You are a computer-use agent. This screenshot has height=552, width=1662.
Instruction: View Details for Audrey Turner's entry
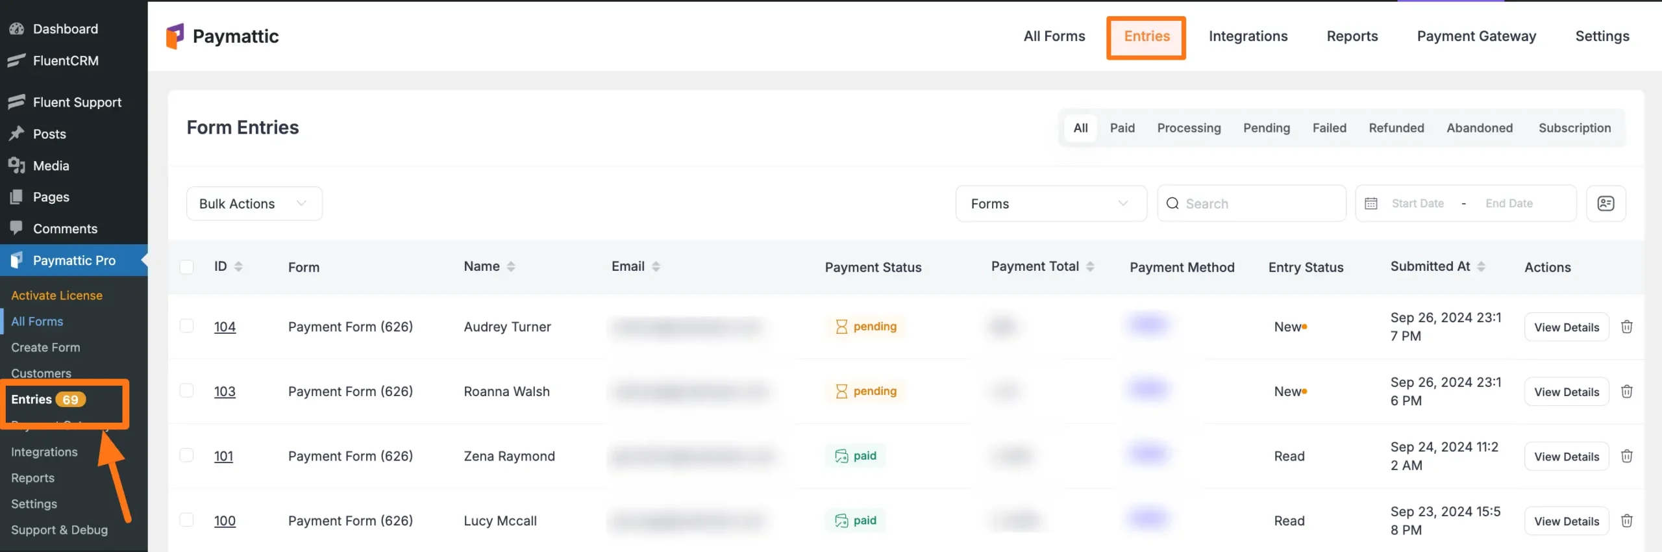1567,327
